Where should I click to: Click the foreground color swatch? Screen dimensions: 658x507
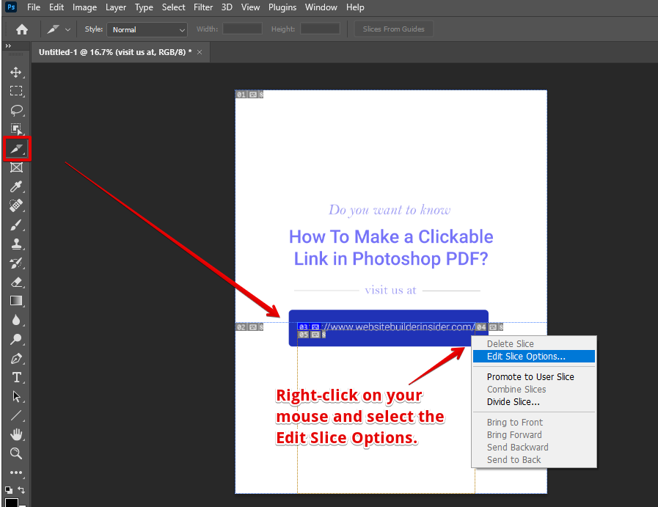pyautogui.click(x=12, y=502)
